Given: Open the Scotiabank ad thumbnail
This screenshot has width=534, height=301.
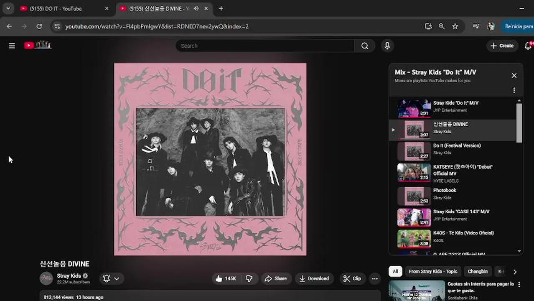Looking at the screenshot, I should [x=417, y=291].
